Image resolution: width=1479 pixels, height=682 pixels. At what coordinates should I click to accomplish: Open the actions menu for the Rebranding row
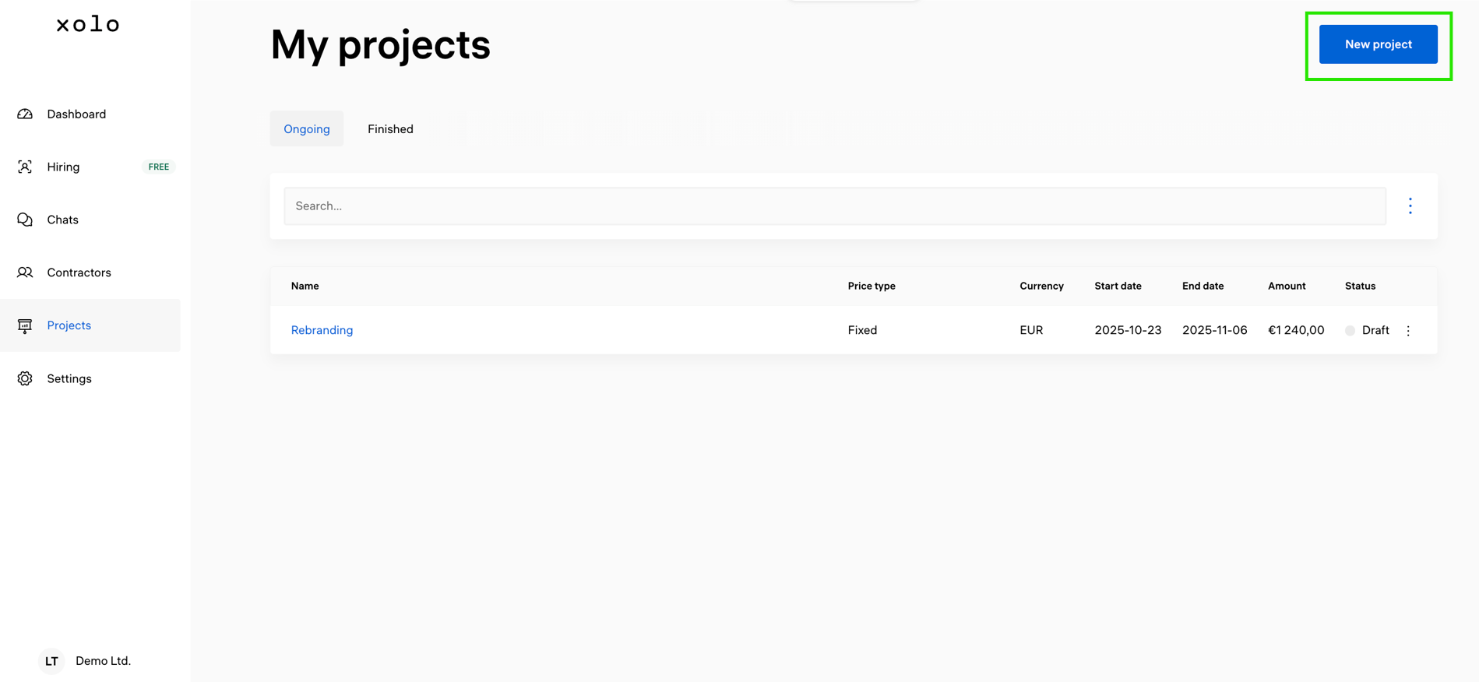click(x=1408, y=330)
